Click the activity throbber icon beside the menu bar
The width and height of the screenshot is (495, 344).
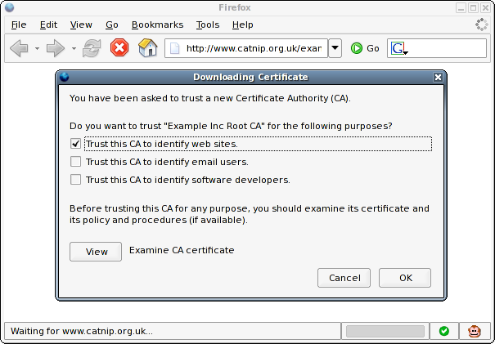[x=482, y=25]
